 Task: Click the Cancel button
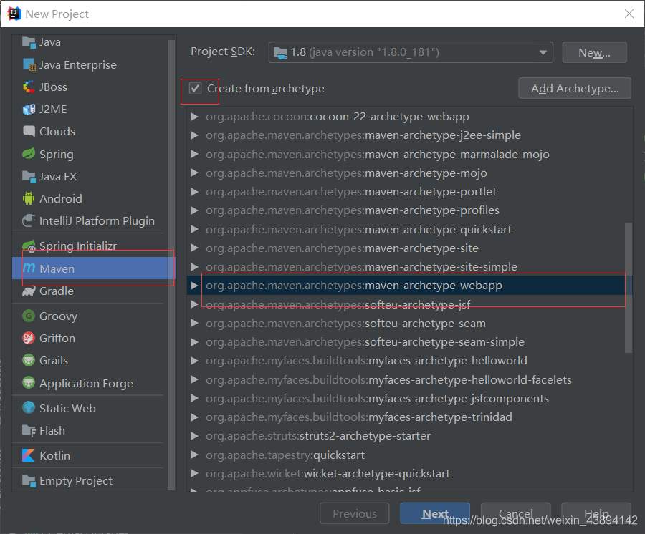coord(516,513)
